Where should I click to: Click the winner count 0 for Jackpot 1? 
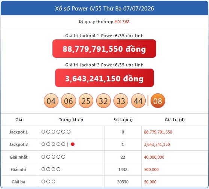pyautogui.click(x=123, y=132)
